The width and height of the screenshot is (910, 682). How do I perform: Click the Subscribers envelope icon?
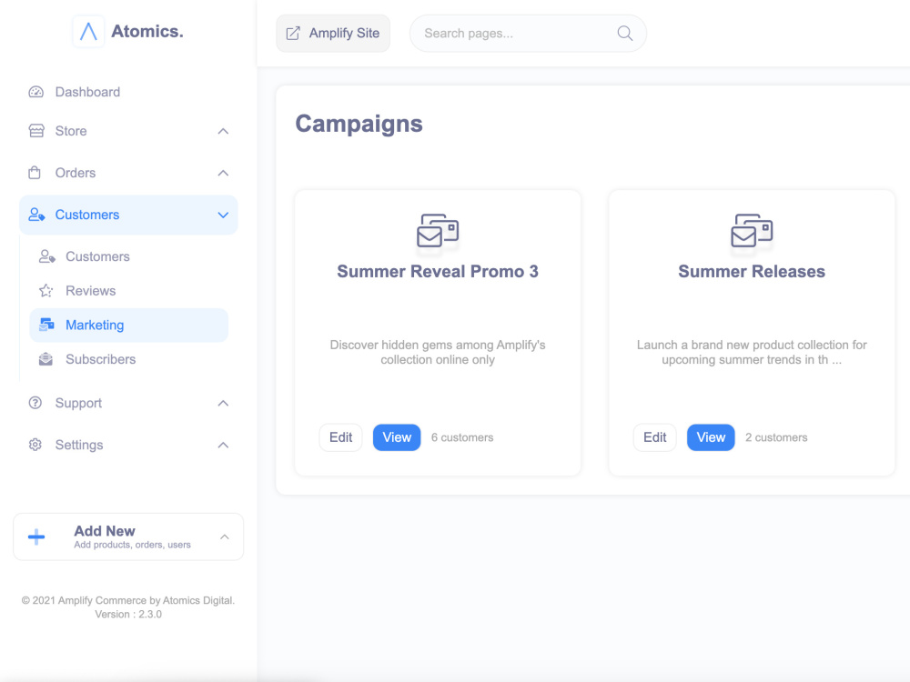45,359
